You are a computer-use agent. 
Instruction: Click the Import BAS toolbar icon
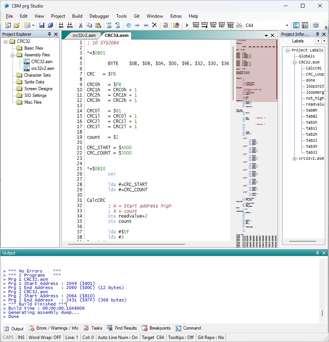click(70, 25)
